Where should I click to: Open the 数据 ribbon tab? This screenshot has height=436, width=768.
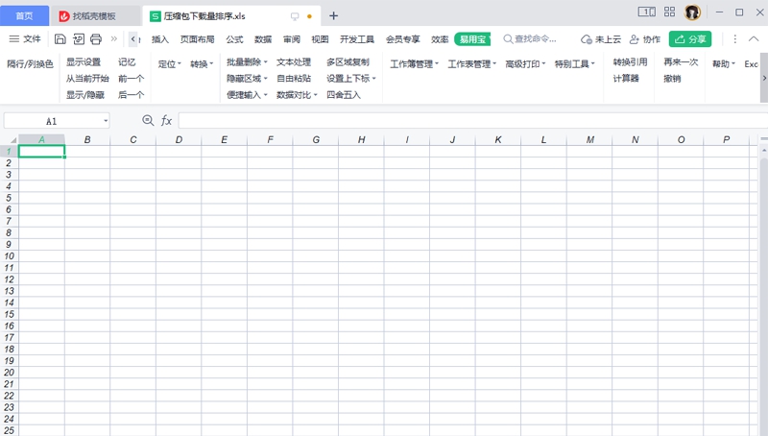pos(263,39)
